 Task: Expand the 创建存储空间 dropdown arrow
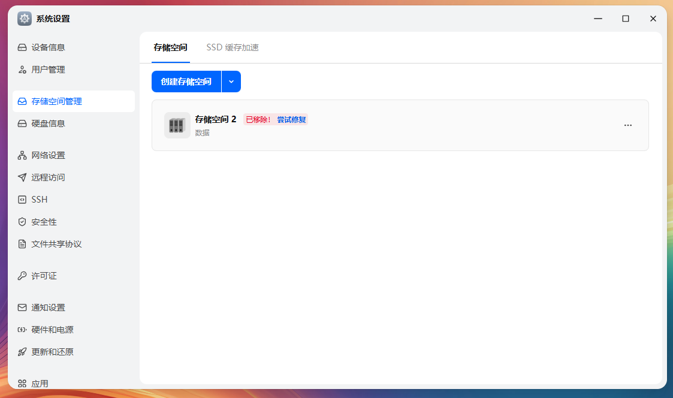pos(231,82)
